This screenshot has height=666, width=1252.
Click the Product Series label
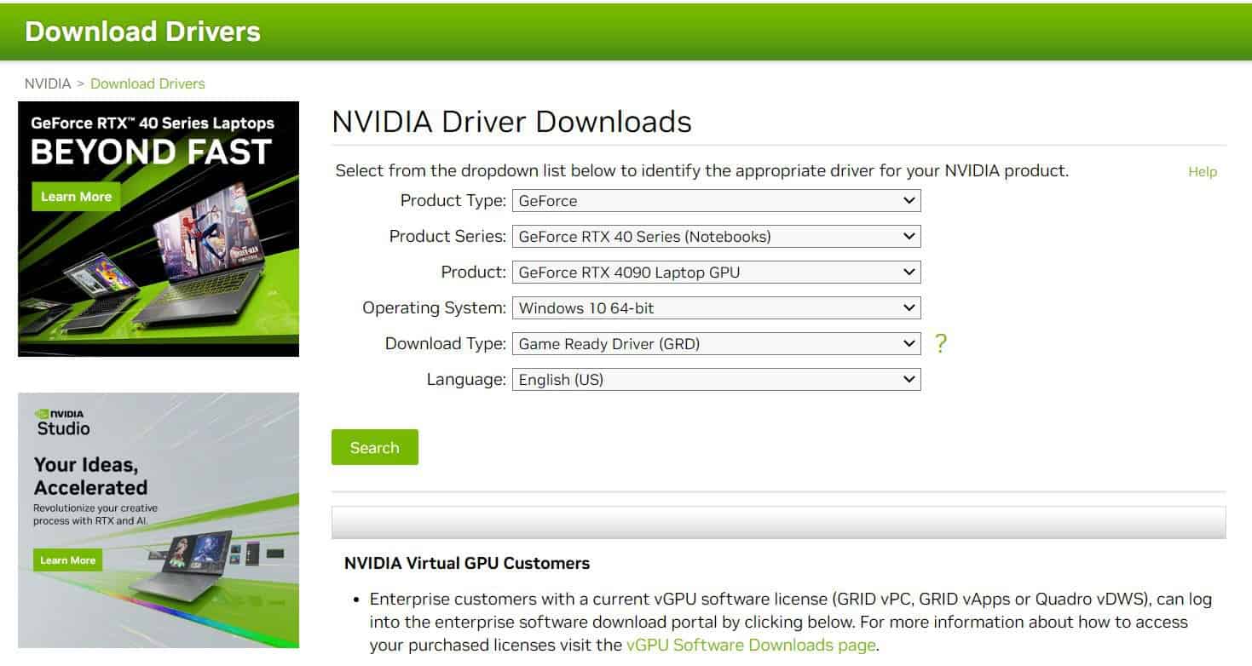(x=447, y=237)
